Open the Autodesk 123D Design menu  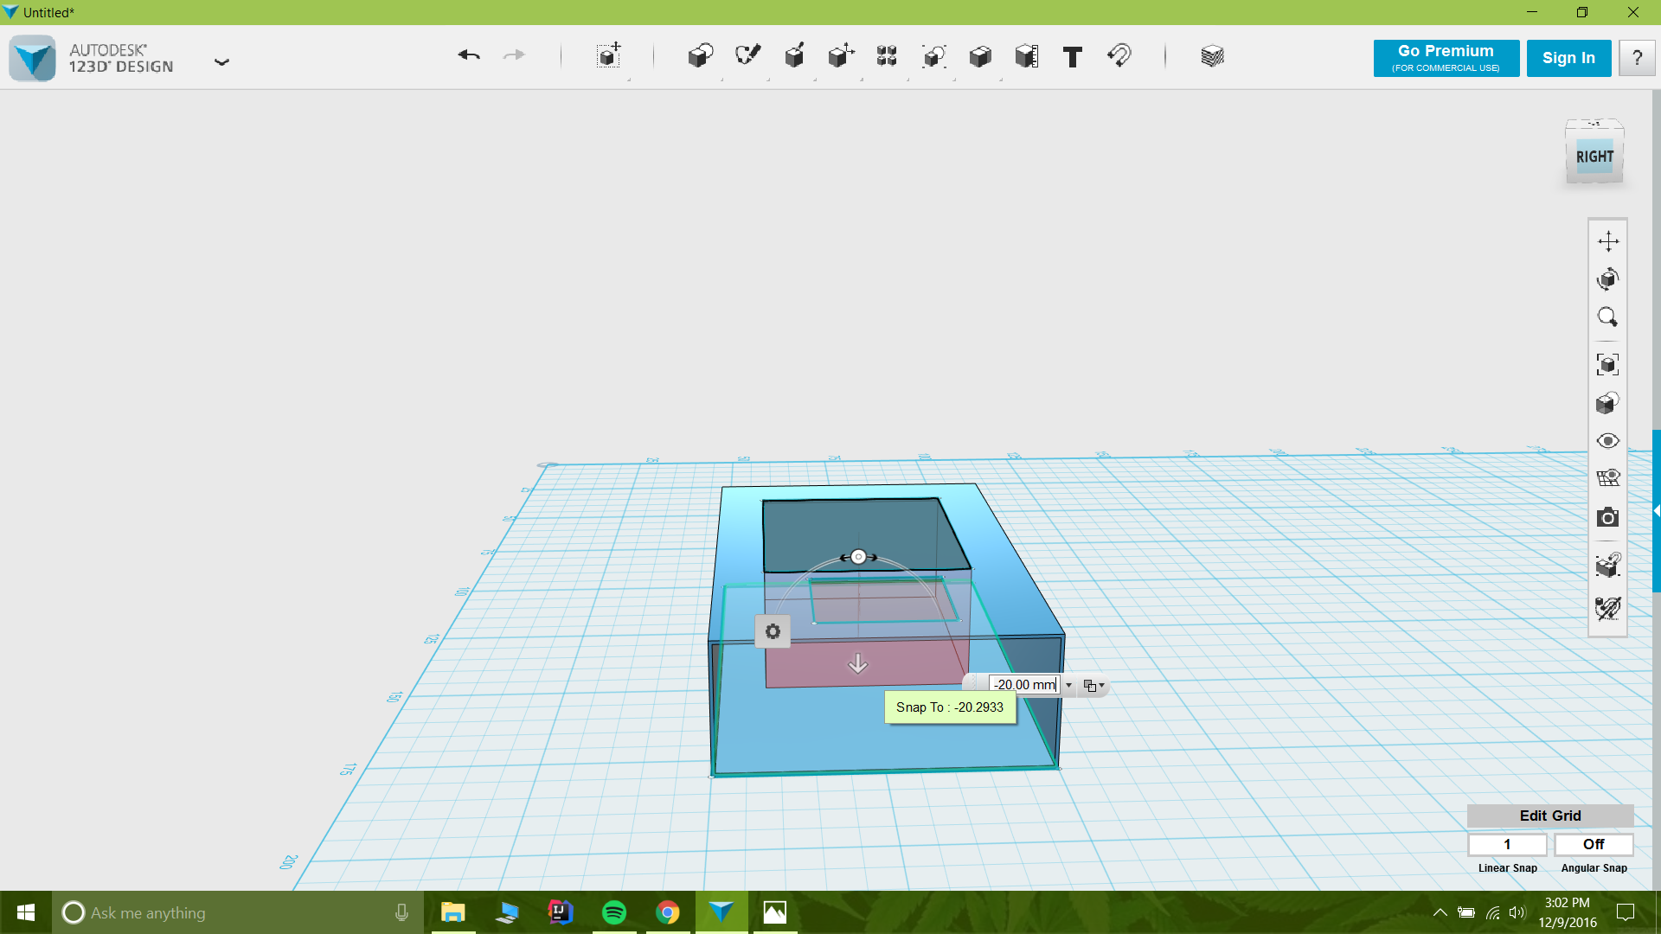(222, 61)
